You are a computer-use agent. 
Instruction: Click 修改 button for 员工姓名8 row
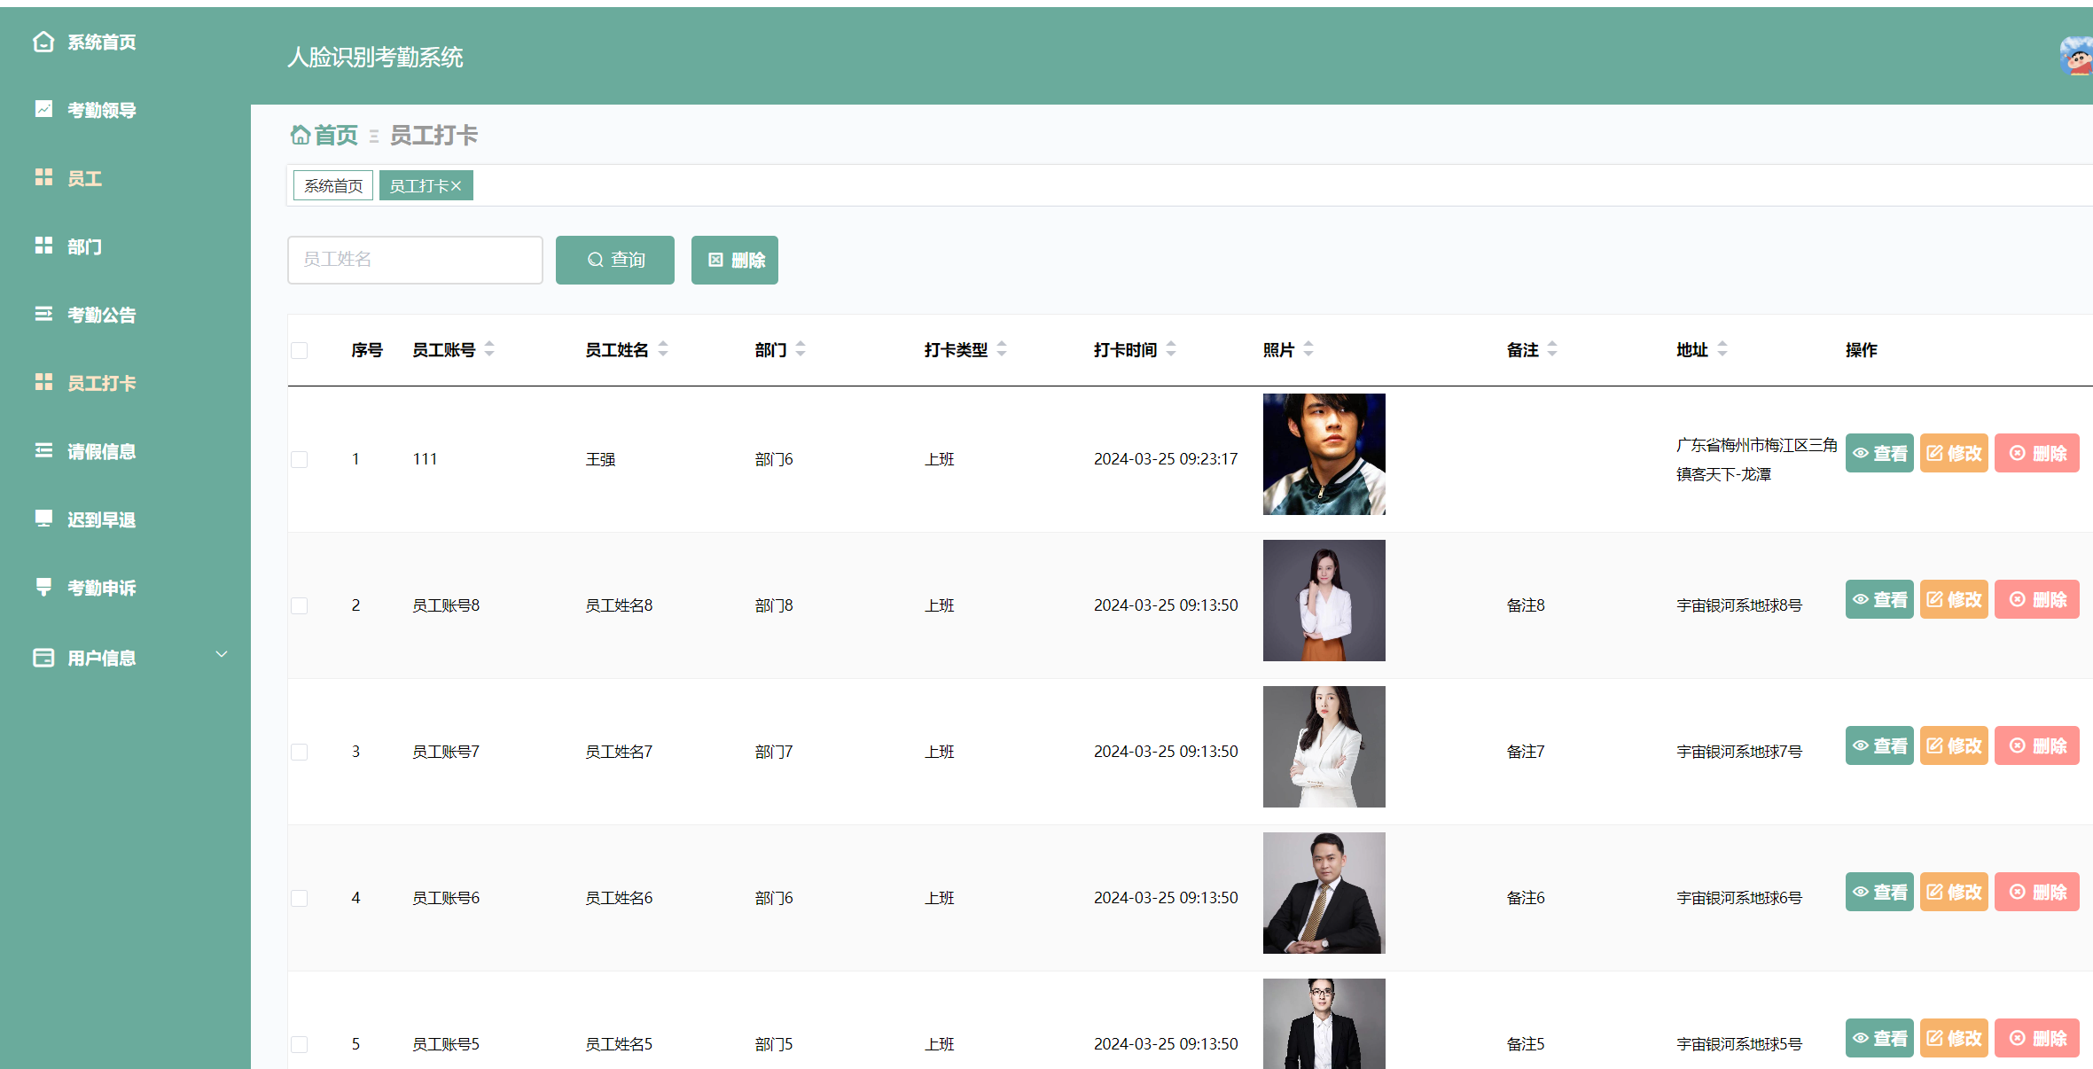[1954, 600]
